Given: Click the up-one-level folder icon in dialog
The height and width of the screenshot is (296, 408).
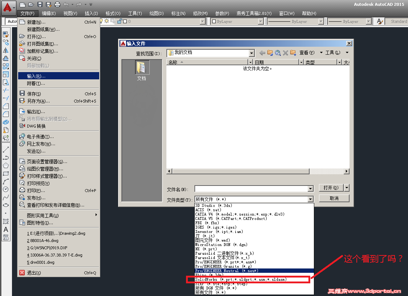Looking at the screenshot, I should [270, 53].
